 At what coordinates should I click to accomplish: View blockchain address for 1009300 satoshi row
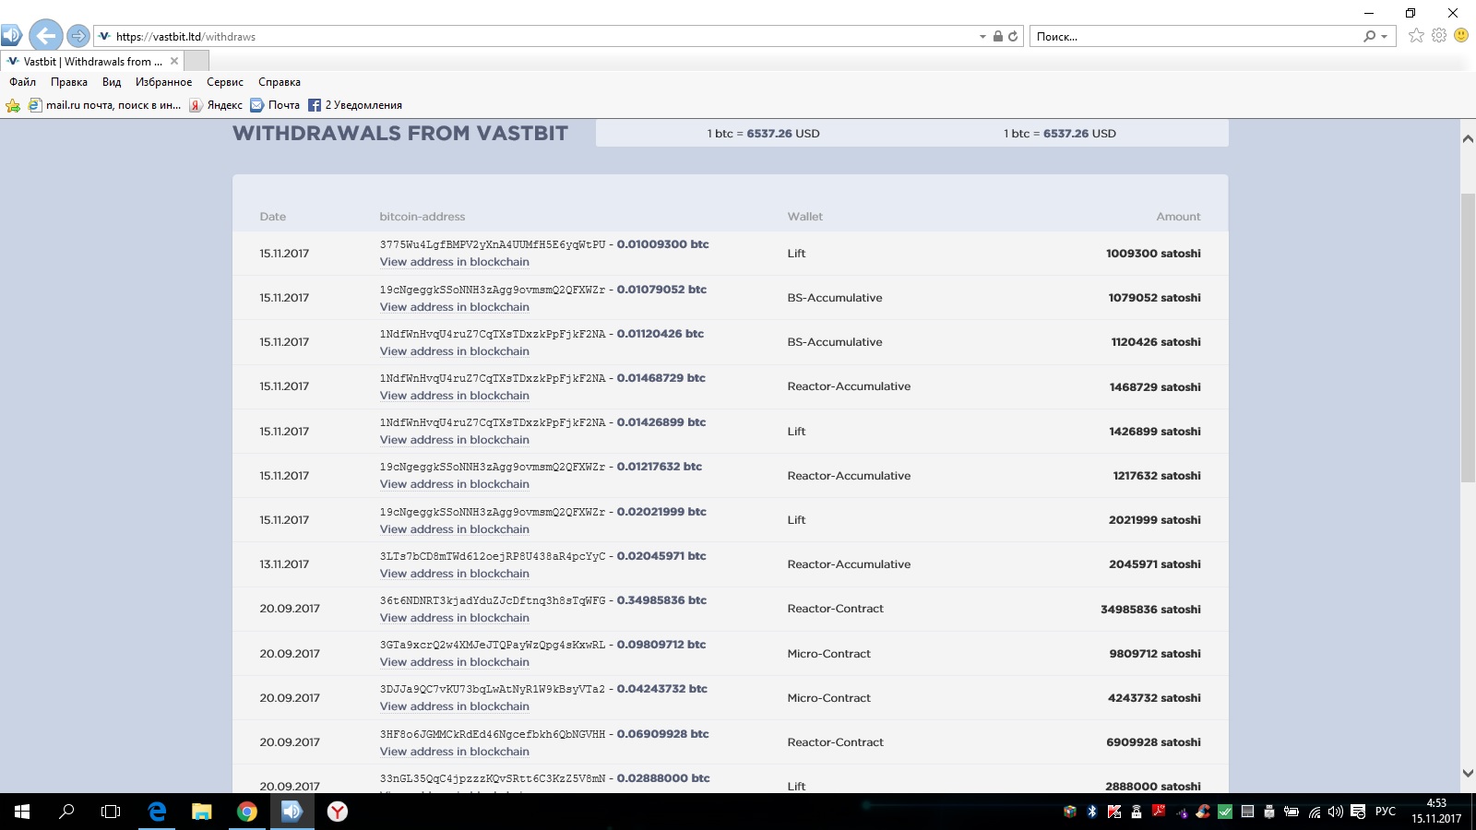point(455,262)
